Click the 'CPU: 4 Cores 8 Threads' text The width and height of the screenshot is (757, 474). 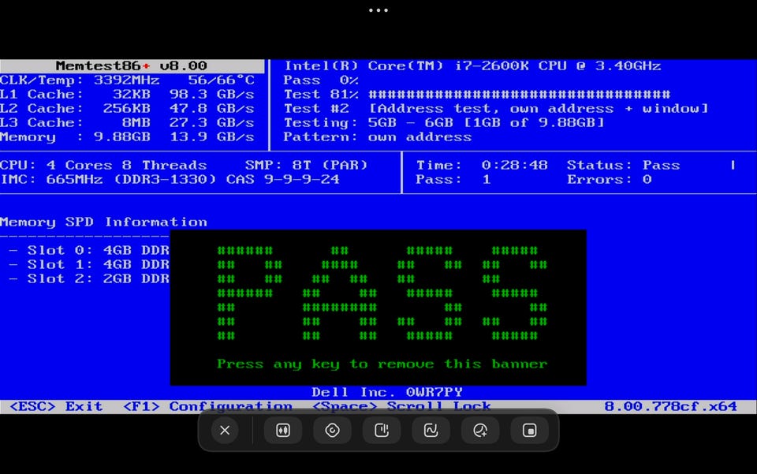103,165
